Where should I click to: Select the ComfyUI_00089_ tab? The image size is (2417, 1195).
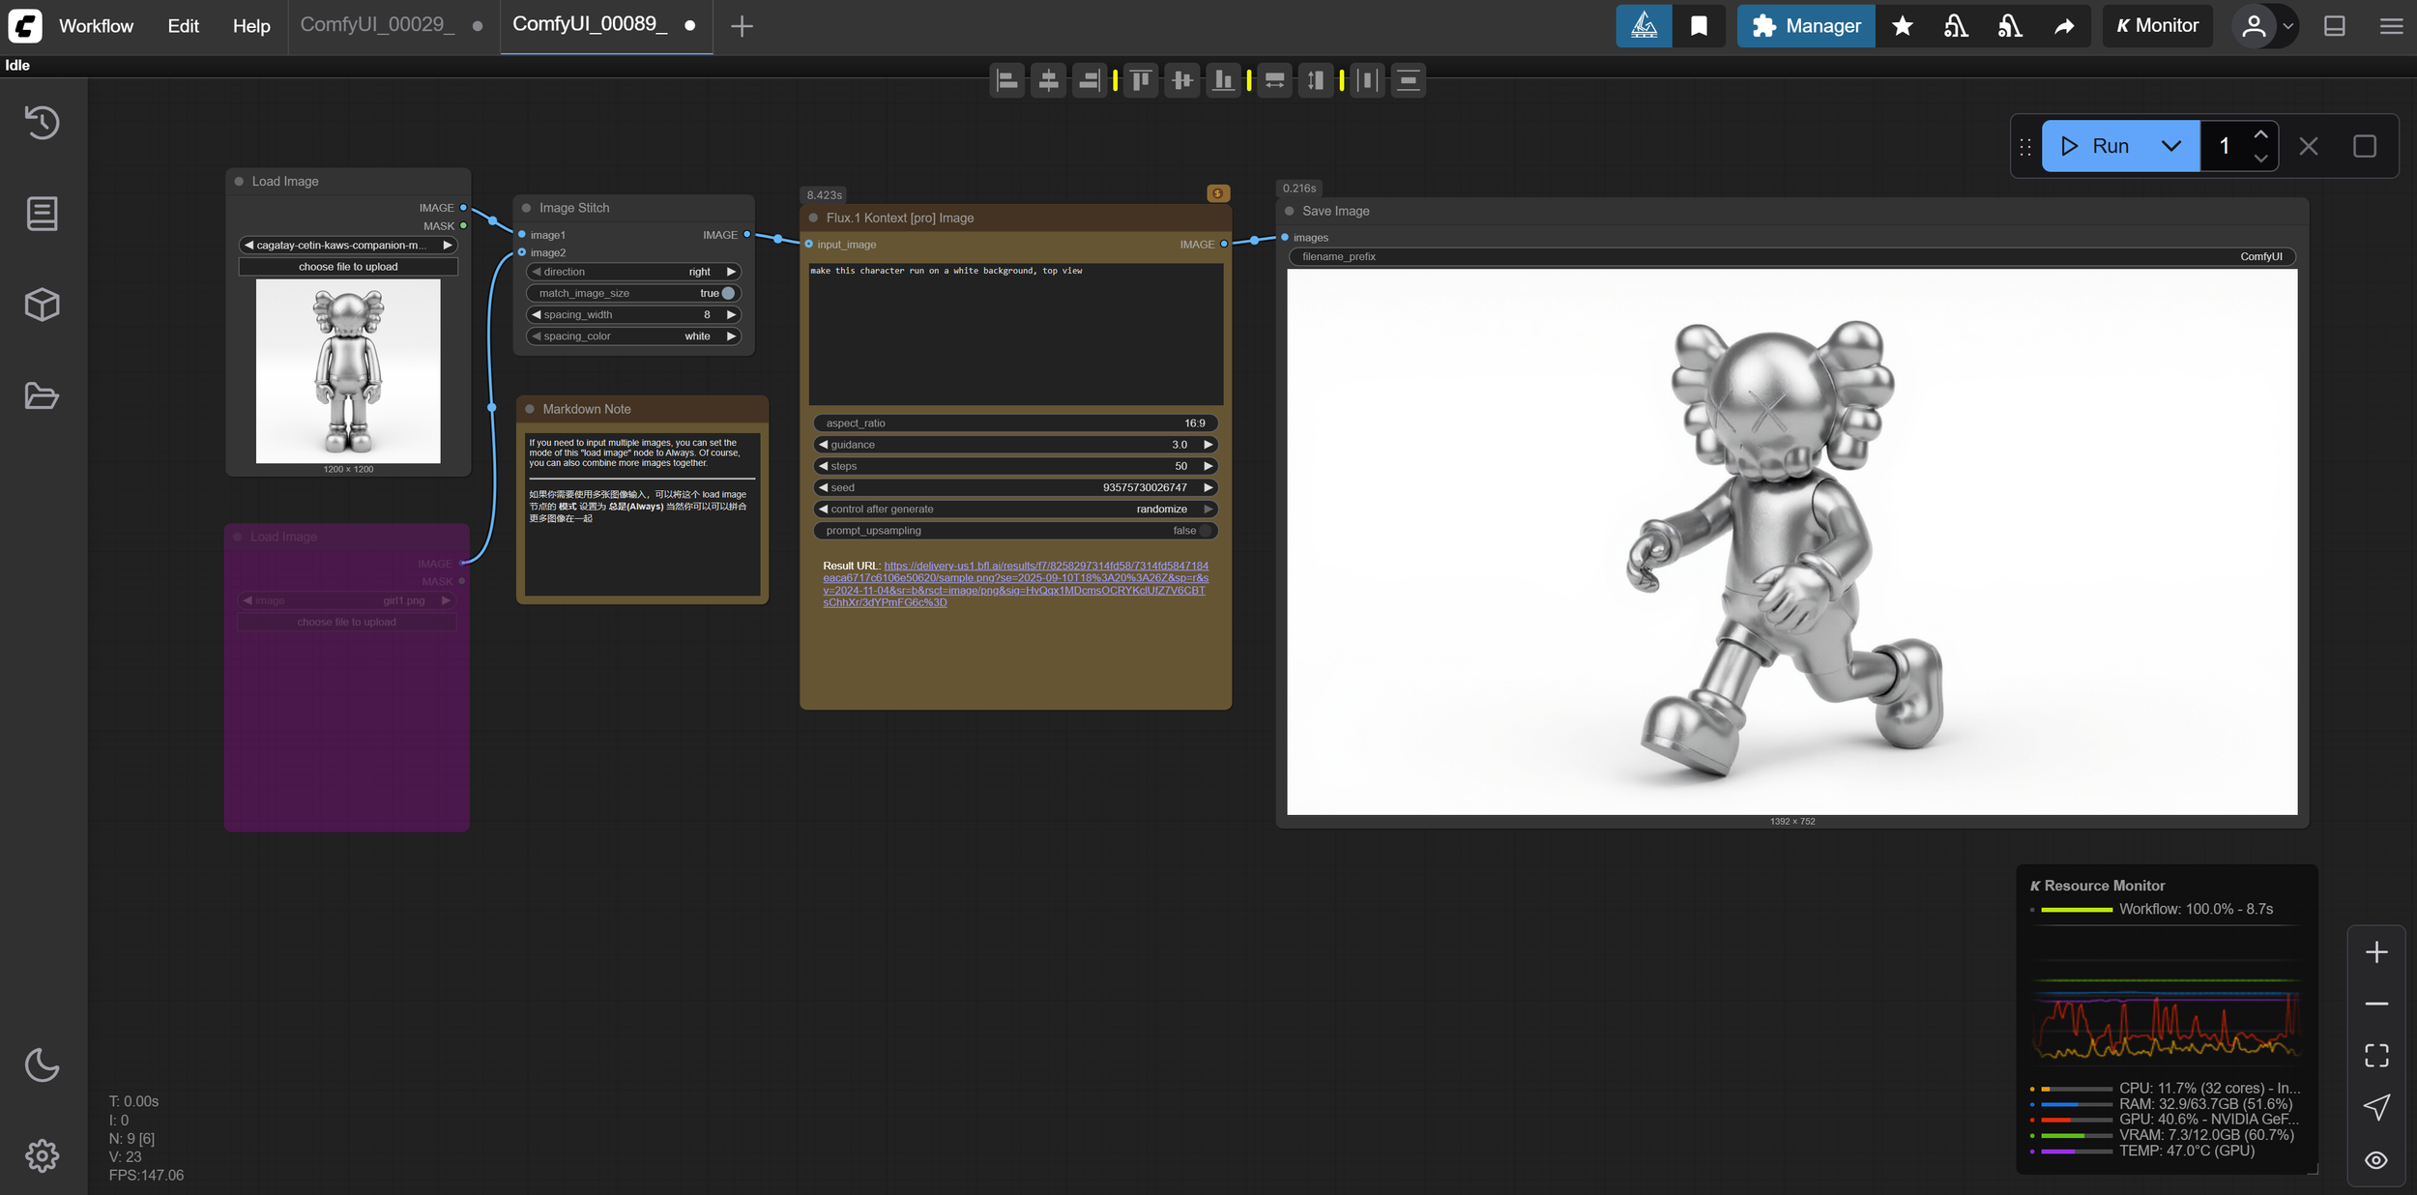(x=590, y=25)
